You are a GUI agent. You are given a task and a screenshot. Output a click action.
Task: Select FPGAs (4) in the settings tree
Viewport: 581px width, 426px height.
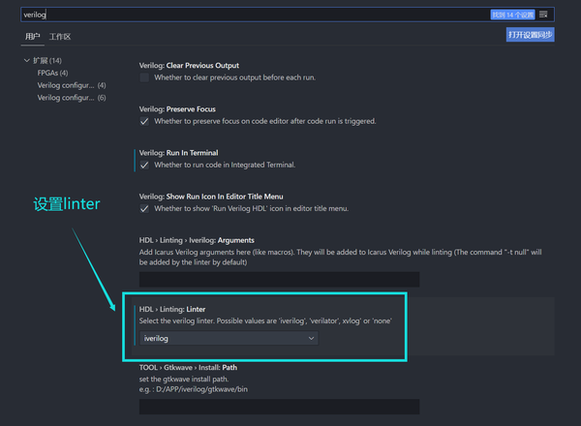[x=52, y=73]
